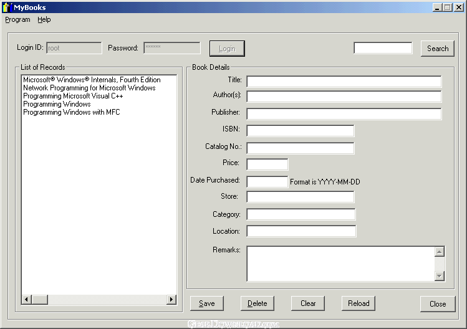Select Microsoft Windows Internals, Fourth Edition record
Image resolution: width=467 pixels, height=329 pixels.
[x=92, y=80]
